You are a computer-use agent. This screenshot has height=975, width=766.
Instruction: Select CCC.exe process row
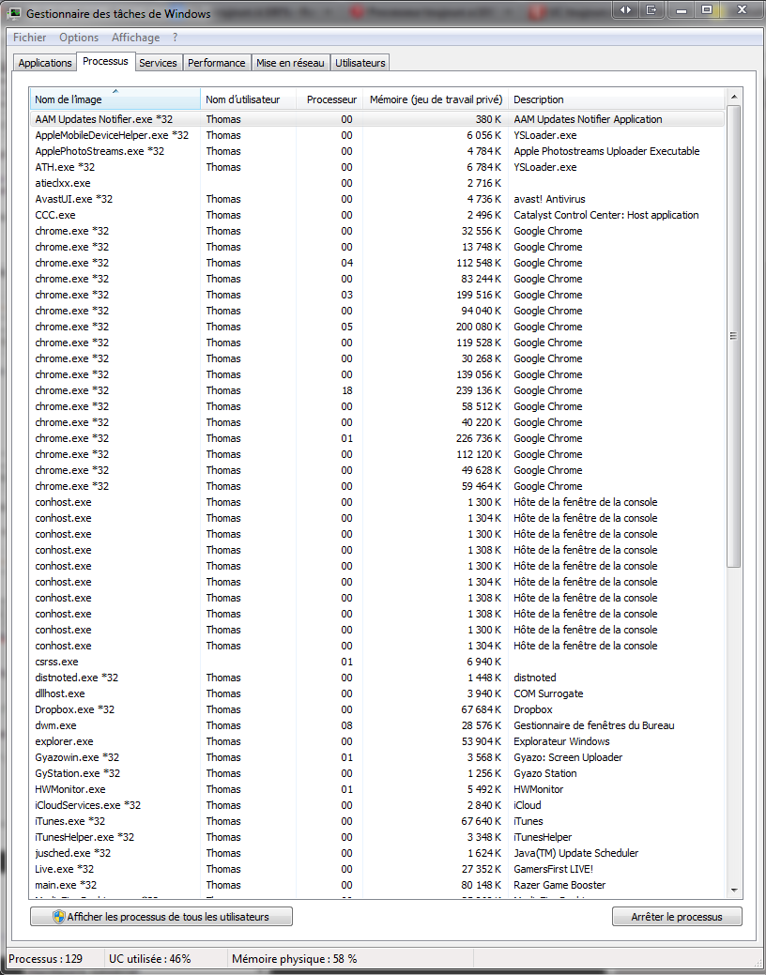point(377,215)
